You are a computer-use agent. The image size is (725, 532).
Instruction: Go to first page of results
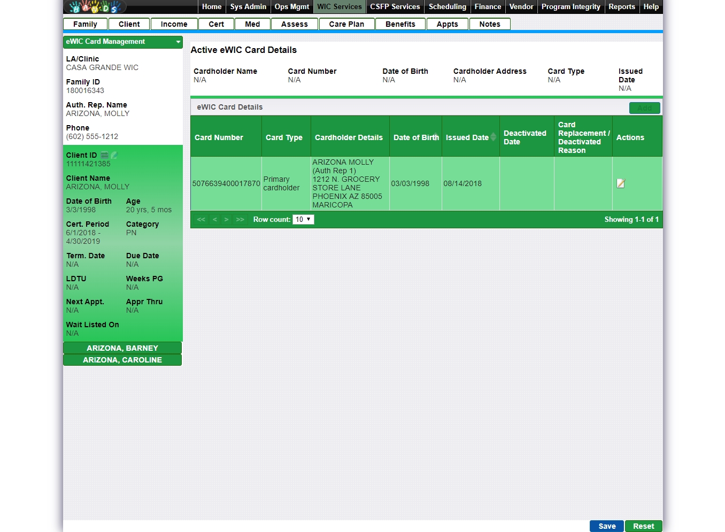[201, 220]
